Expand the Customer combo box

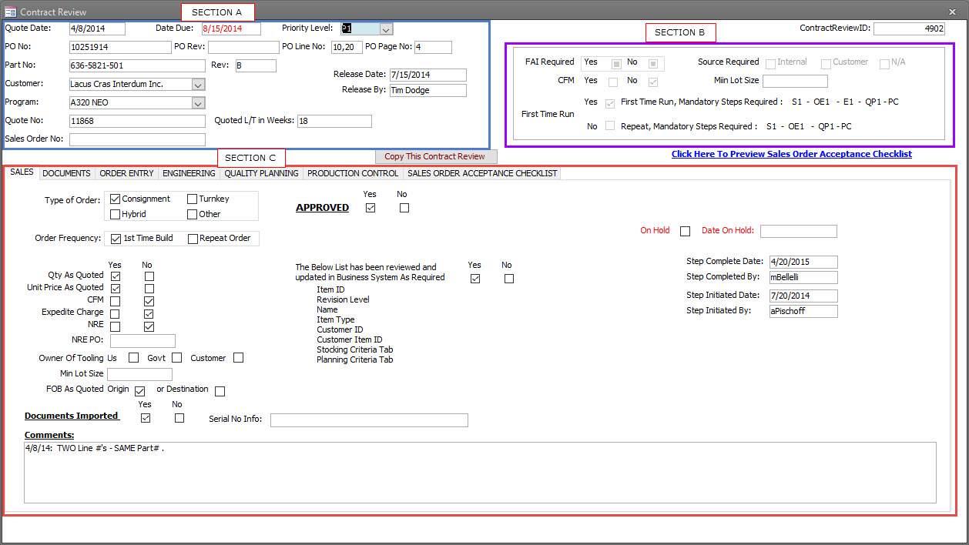point(198,85)
